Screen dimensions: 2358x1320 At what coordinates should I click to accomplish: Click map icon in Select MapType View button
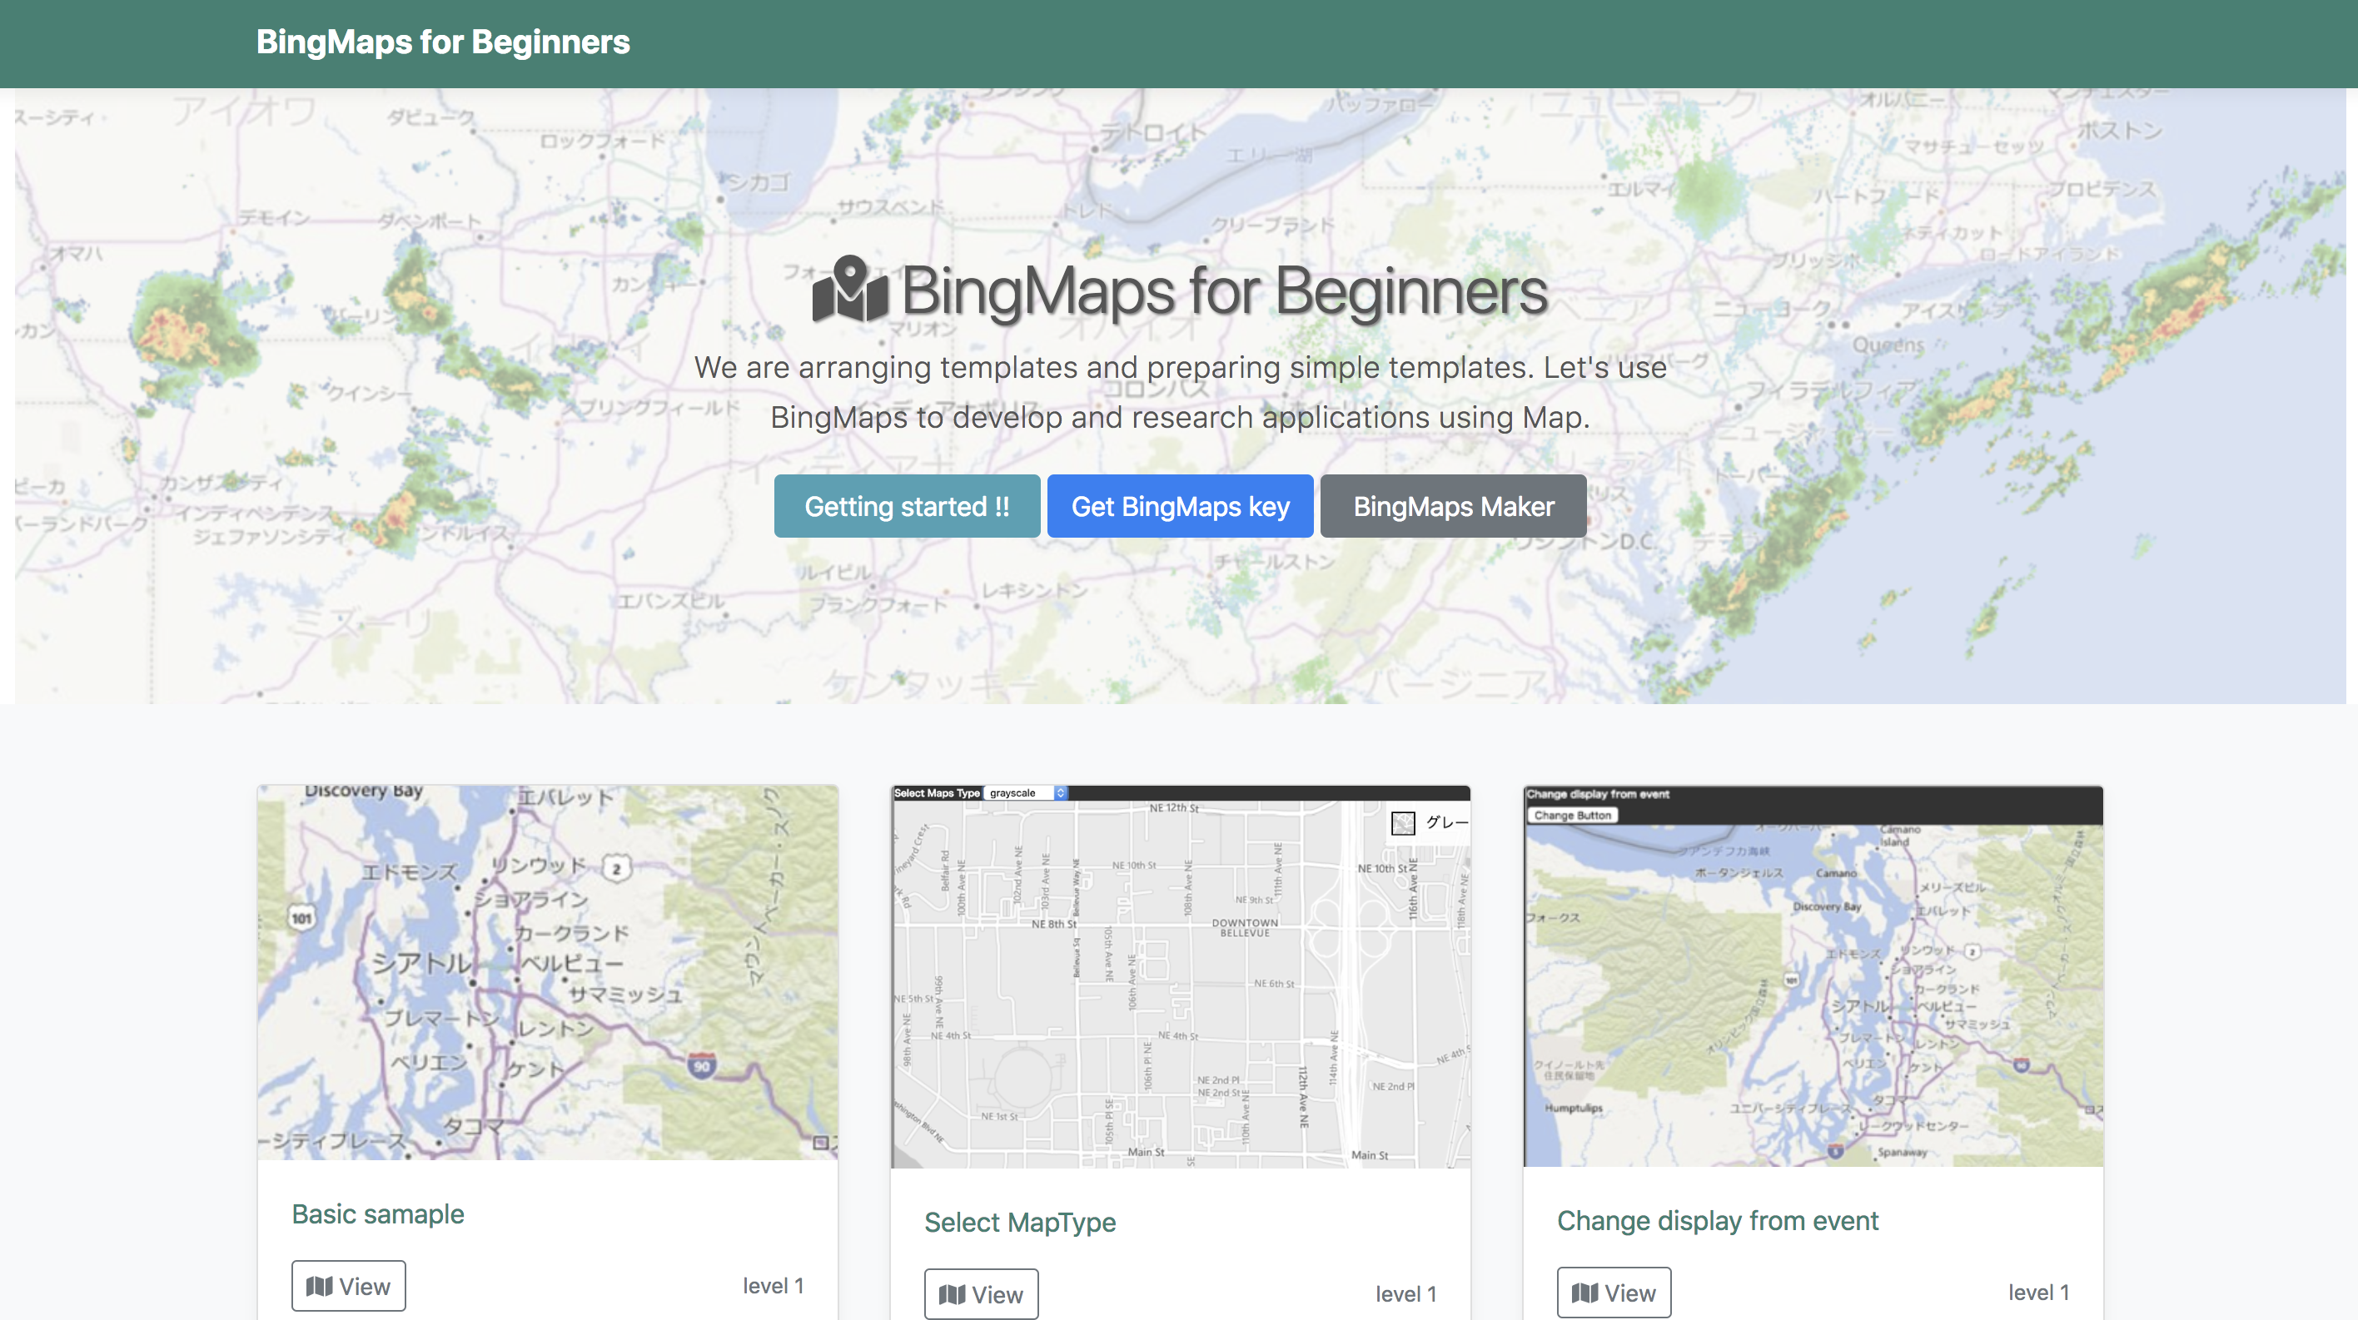952,1294
